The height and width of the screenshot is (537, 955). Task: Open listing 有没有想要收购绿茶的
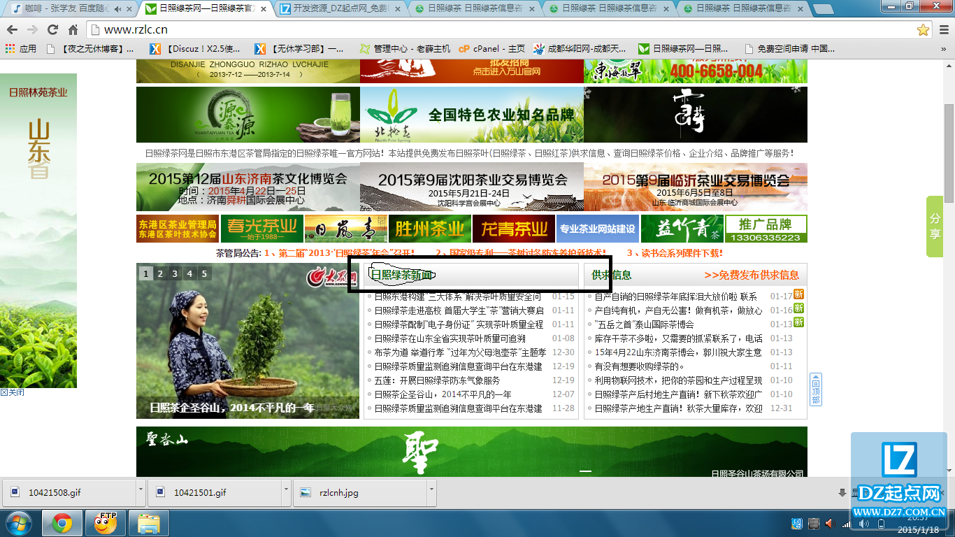click(x=639, y=366)
